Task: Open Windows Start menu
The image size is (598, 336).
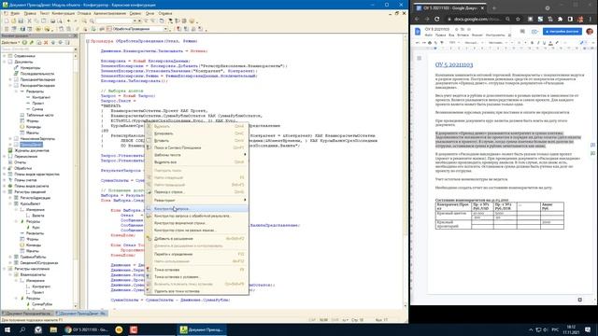Action: click(x=7, y=329)
